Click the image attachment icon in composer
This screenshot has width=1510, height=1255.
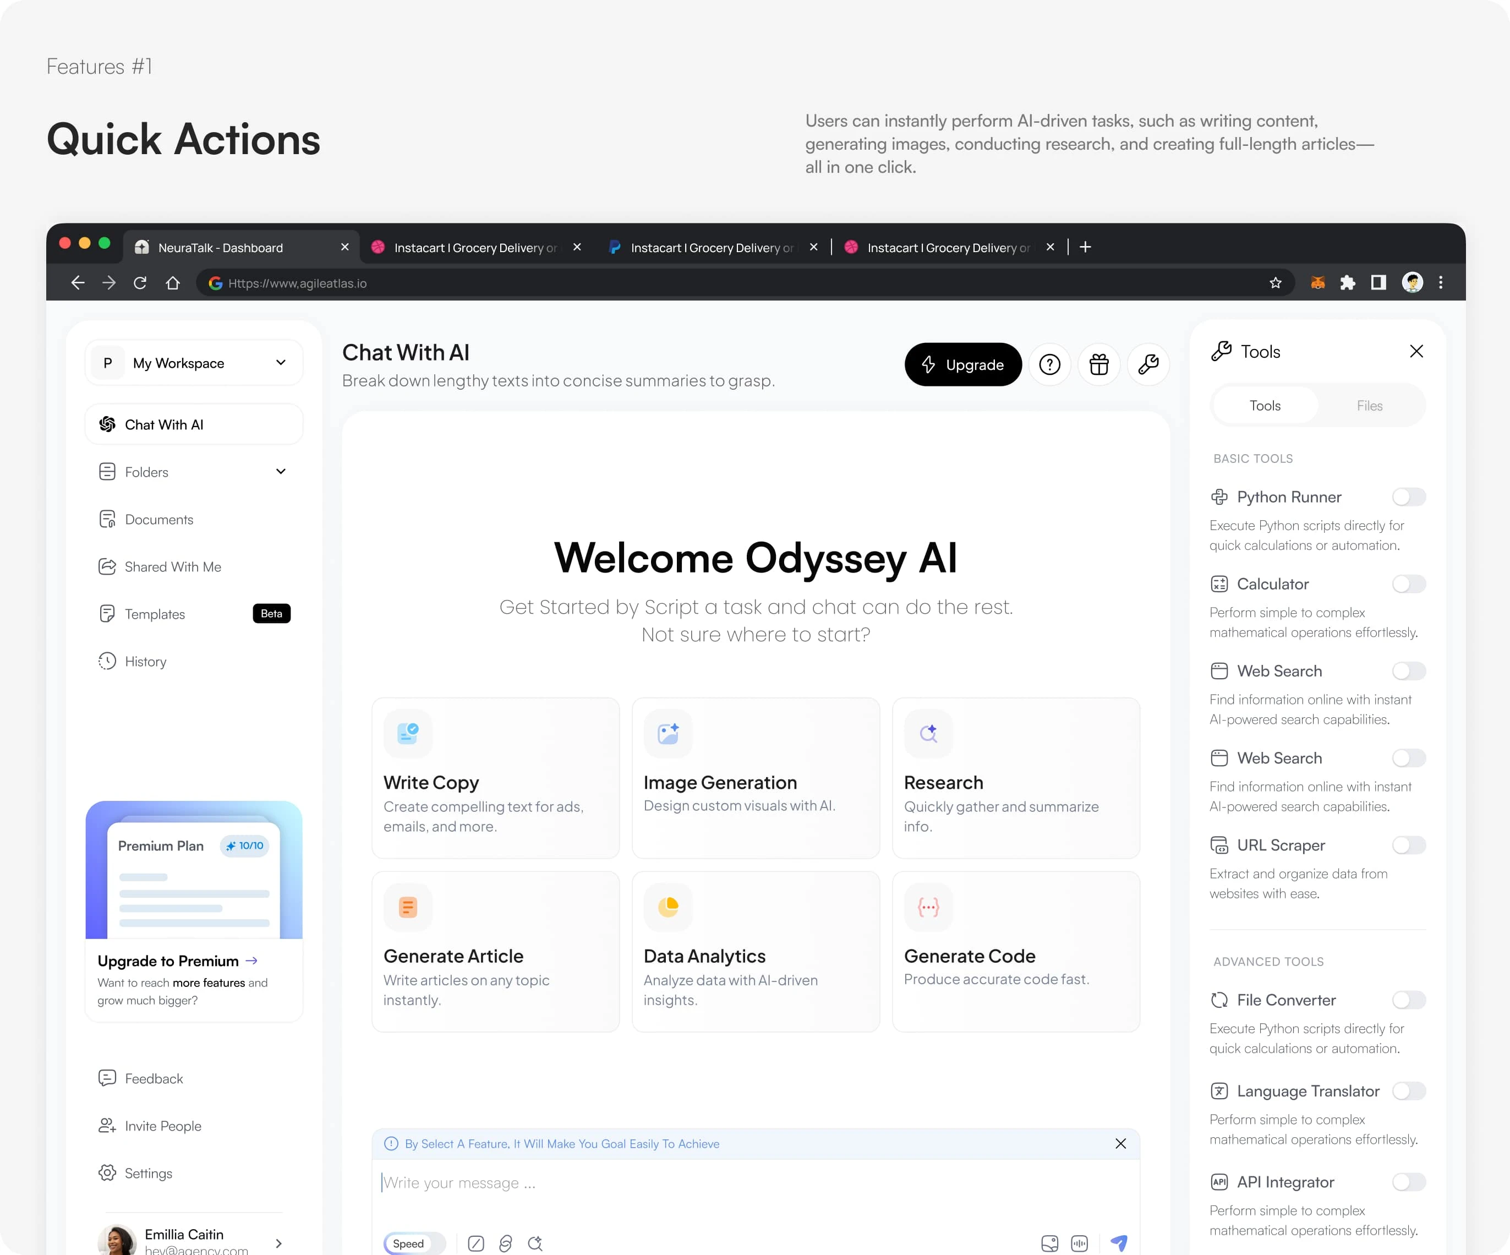(x=1050, y=1243)
